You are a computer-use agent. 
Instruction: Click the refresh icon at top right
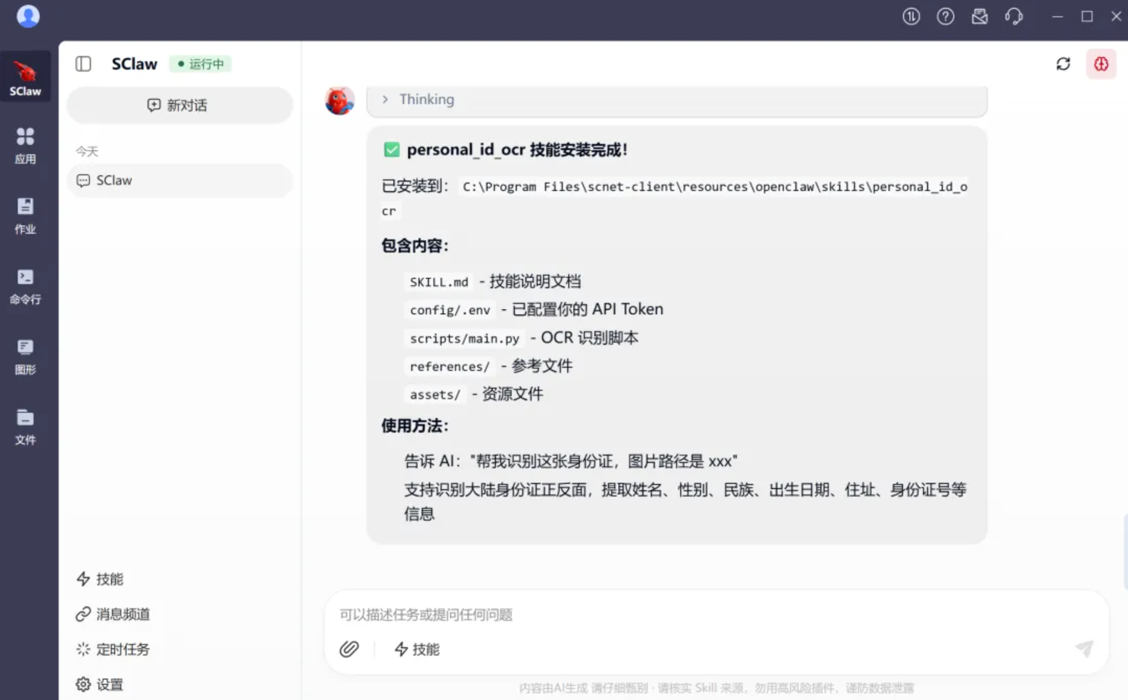[1063, 64]
